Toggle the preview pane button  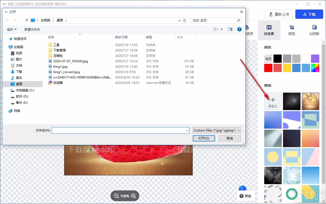(230, 29)
